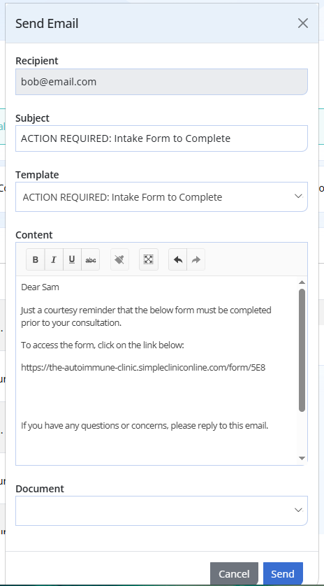The width and height of the screenshot is (324, 586).
Task: Click the Cancel button
Action: click(234, 573)
